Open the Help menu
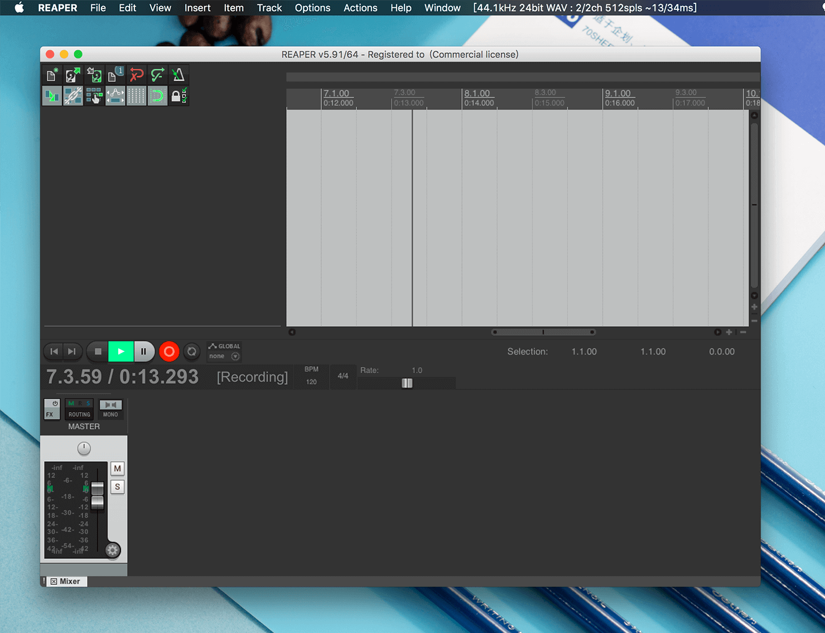 (401, 8)
